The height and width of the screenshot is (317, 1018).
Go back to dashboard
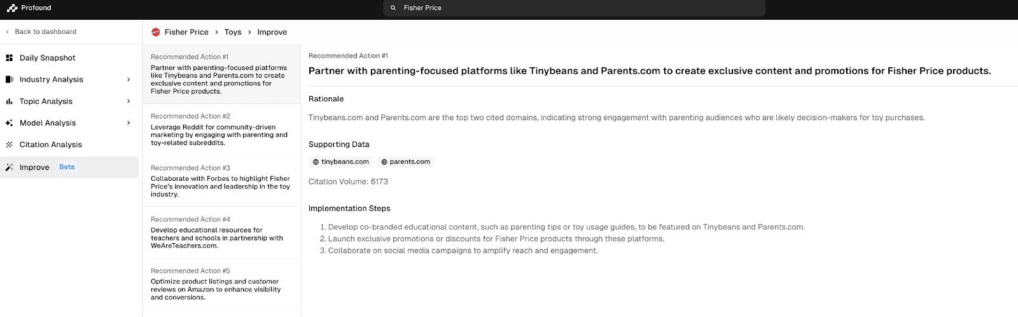tap(41, 32)
